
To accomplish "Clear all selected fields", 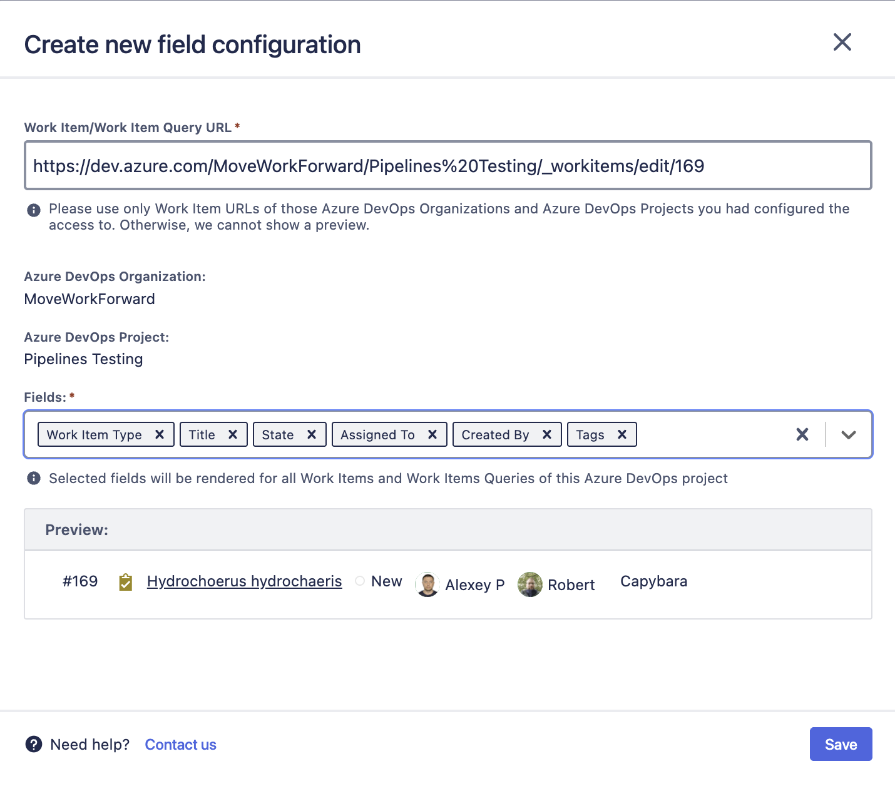I will (802, 434).
